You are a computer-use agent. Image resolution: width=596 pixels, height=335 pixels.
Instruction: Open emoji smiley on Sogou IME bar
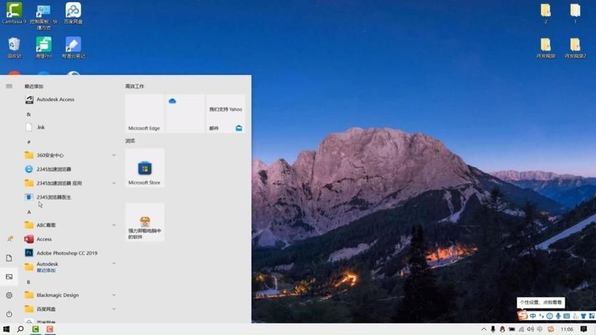[x=550, y=316]
